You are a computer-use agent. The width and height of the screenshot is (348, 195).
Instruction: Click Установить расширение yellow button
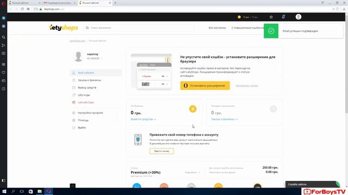pyautogui.click(x=205, y=86)
